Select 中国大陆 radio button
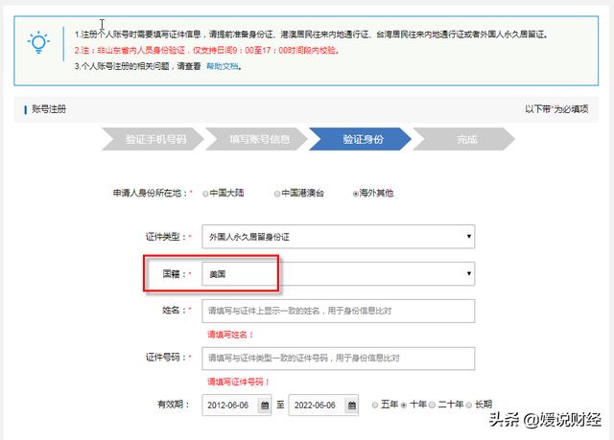The width and height of the screenshot is (614, 440). (x=205, y=194)
